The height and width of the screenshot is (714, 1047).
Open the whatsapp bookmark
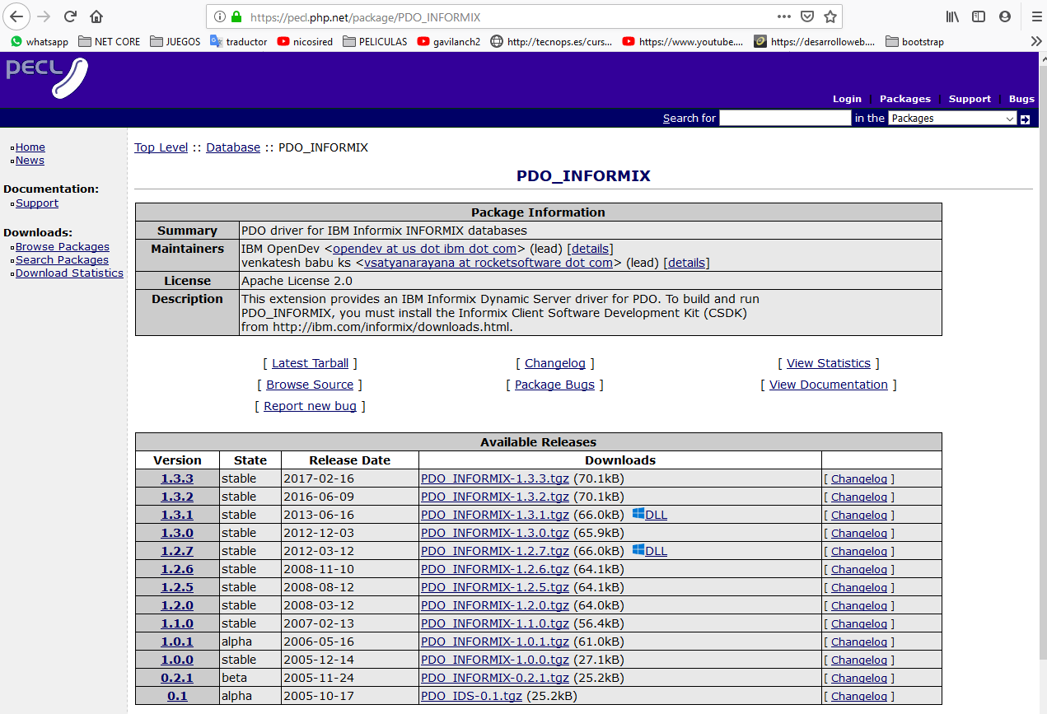[x=40, y=41]
